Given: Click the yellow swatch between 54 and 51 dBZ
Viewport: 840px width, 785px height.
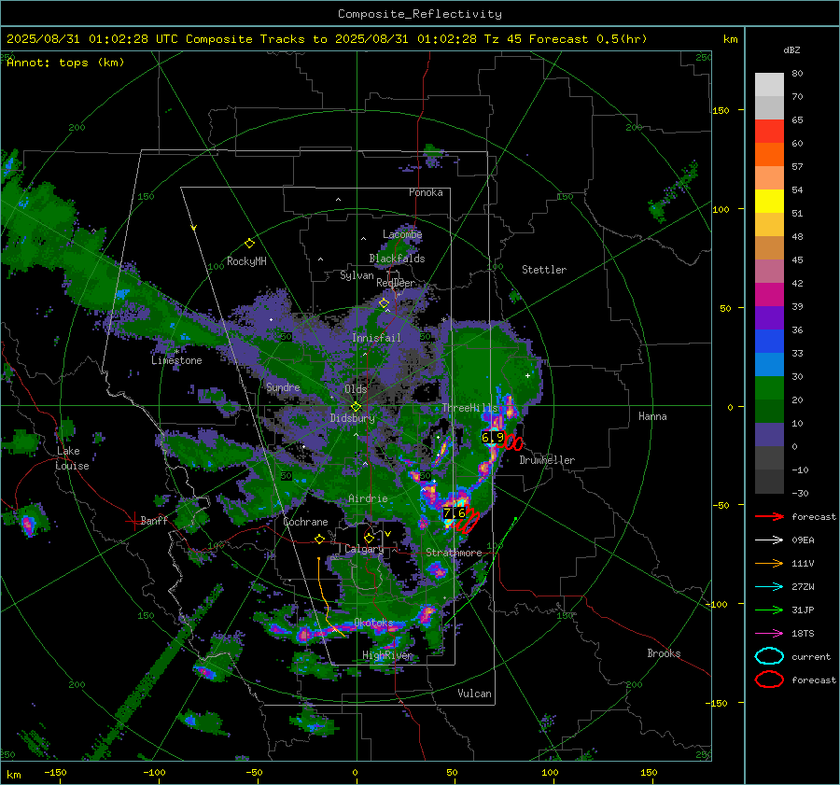Looking at the screenshot, I should [769, 202].
